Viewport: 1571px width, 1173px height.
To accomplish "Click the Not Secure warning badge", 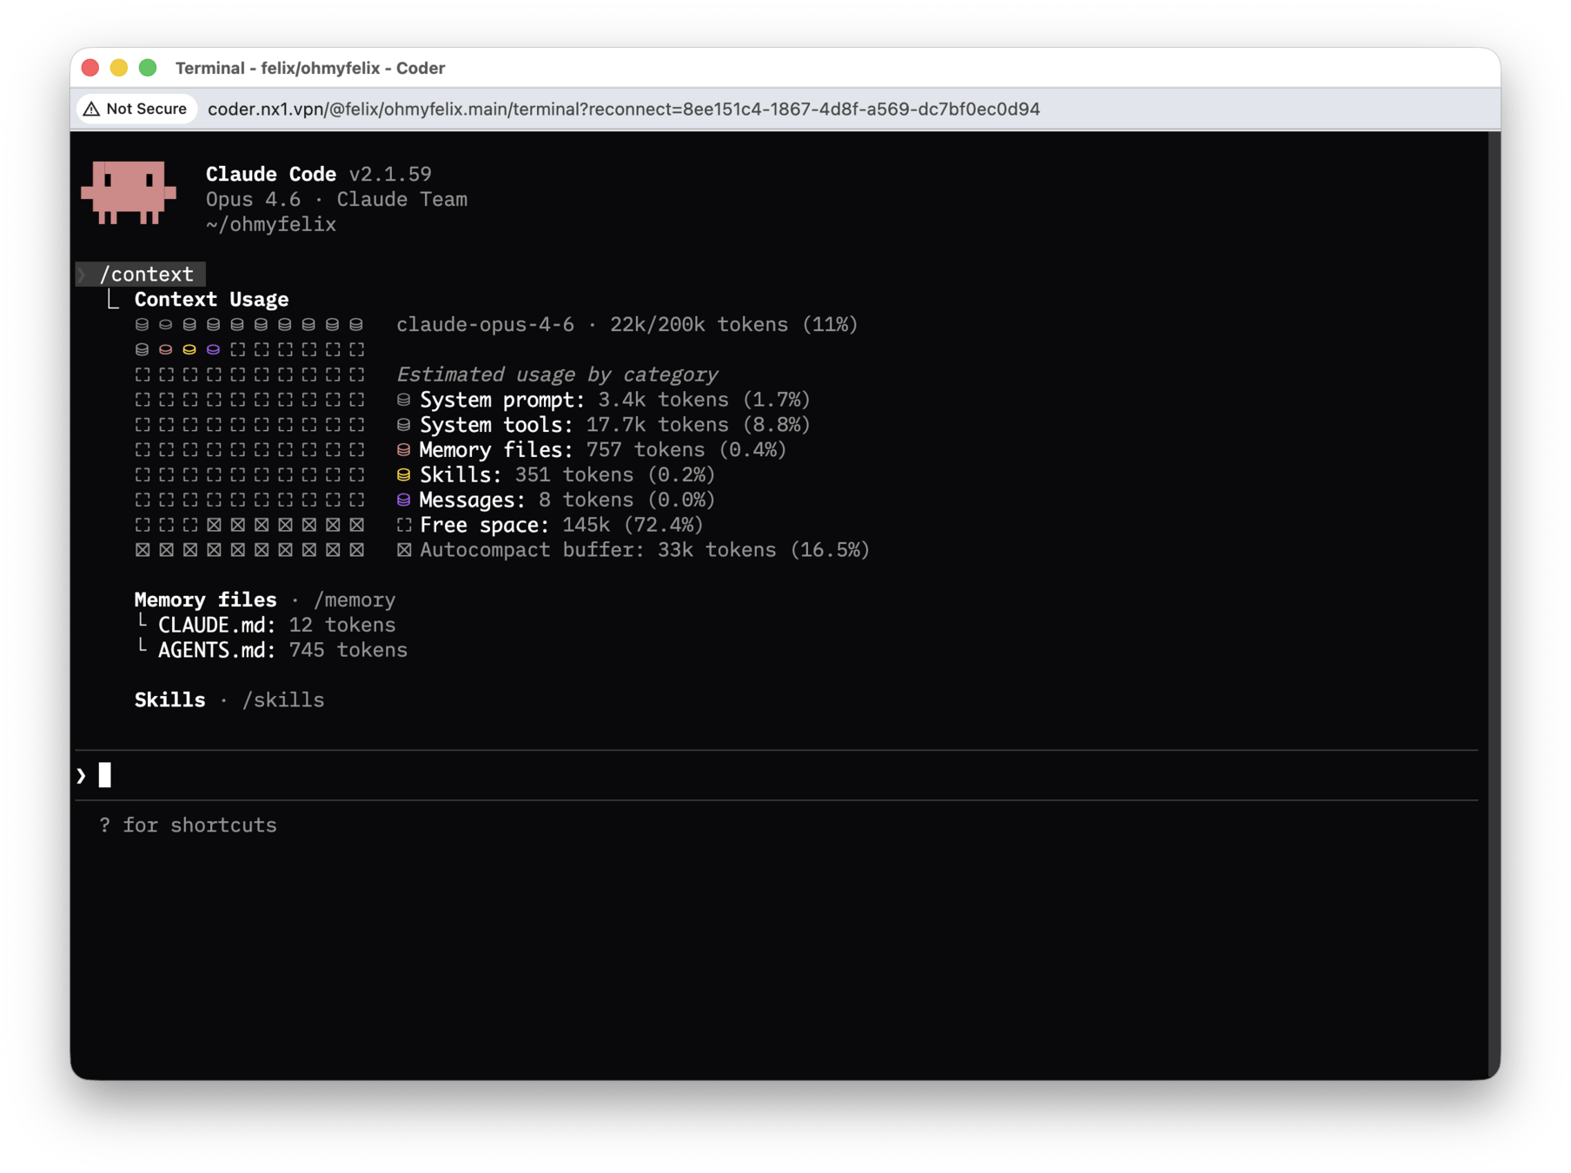I will point(136,109).
